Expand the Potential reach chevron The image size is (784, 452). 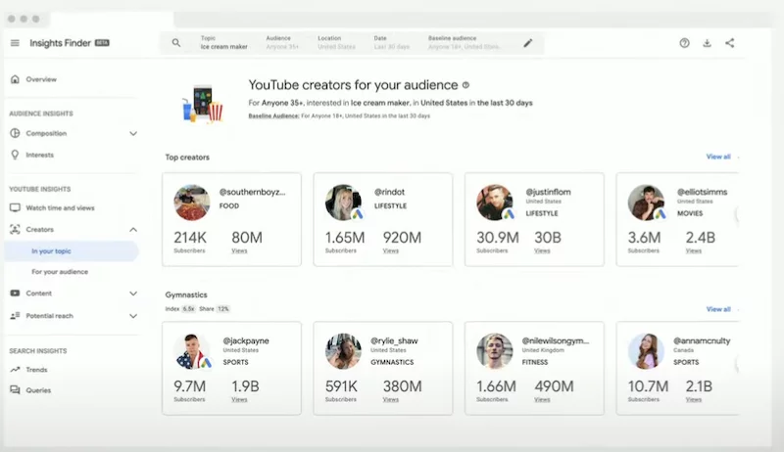pos(133,316)
